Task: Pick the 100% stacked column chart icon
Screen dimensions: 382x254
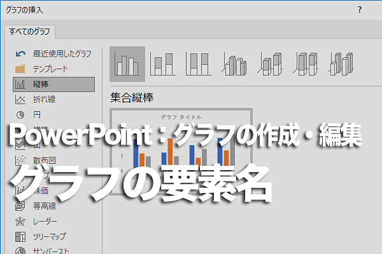Action: (x=198, y=64)
